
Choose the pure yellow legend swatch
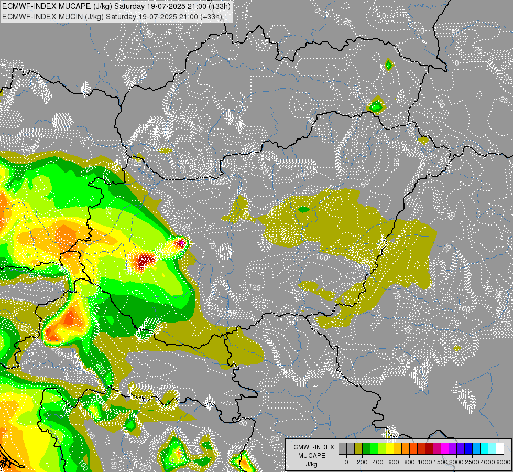coord(390,449)
